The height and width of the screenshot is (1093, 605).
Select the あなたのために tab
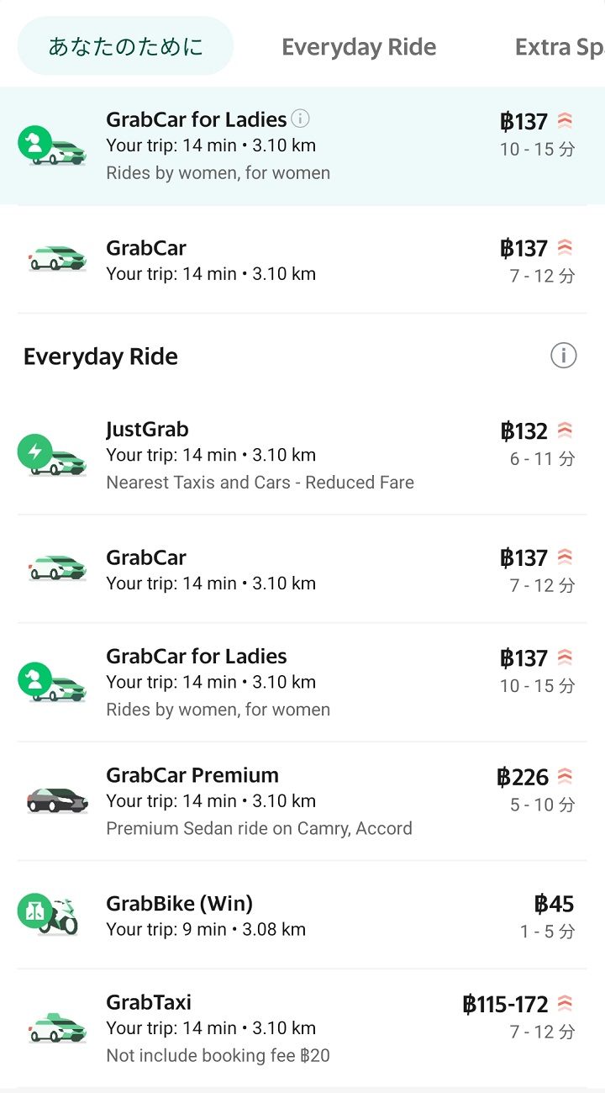(x=125, y=46)
